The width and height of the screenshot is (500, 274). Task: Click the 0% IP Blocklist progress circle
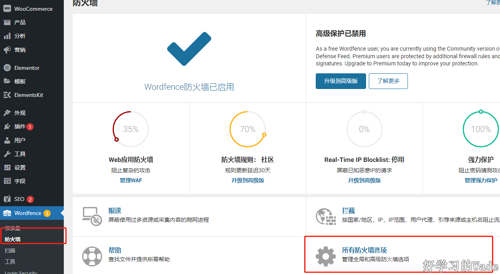tap(364, 129)
